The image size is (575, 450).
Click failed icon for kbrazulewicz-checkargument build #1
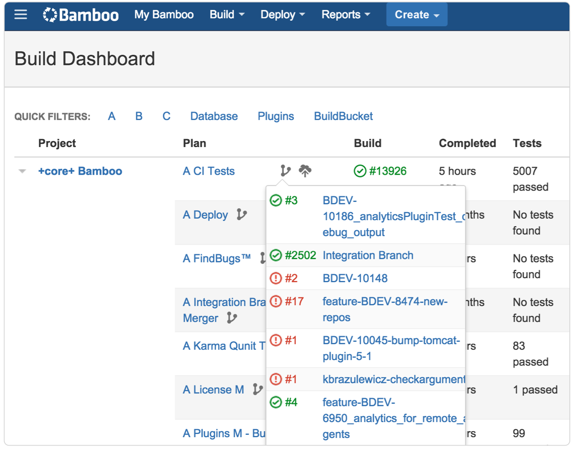276,379
